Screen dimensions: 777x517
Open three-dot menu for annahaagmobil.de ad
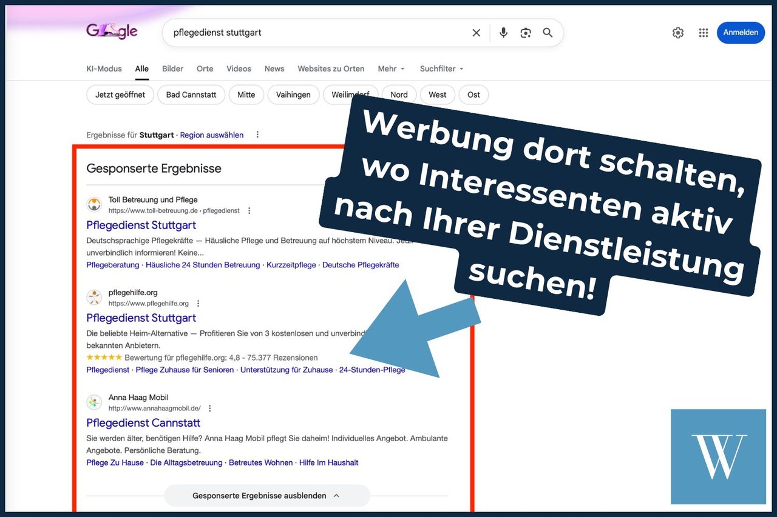click(210, 409)
